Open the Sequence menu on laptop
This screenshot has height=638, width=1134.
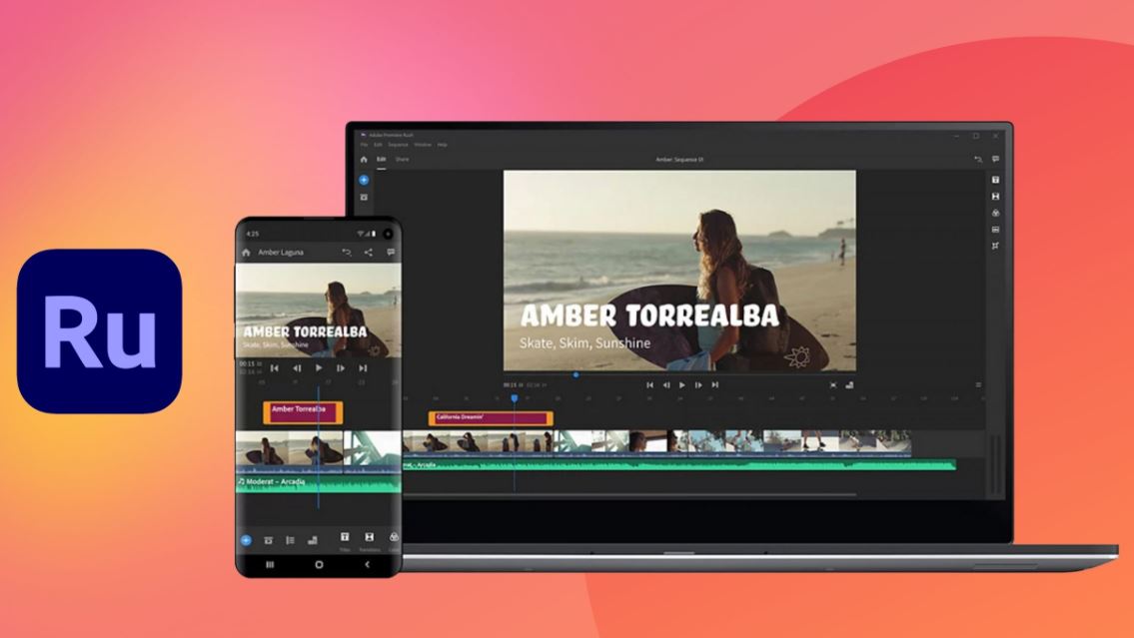coord(399,145)
